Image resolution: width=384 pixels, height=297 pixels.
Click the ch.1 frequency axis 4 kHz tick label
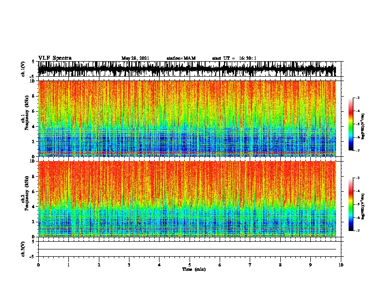(x=34, y=127)
